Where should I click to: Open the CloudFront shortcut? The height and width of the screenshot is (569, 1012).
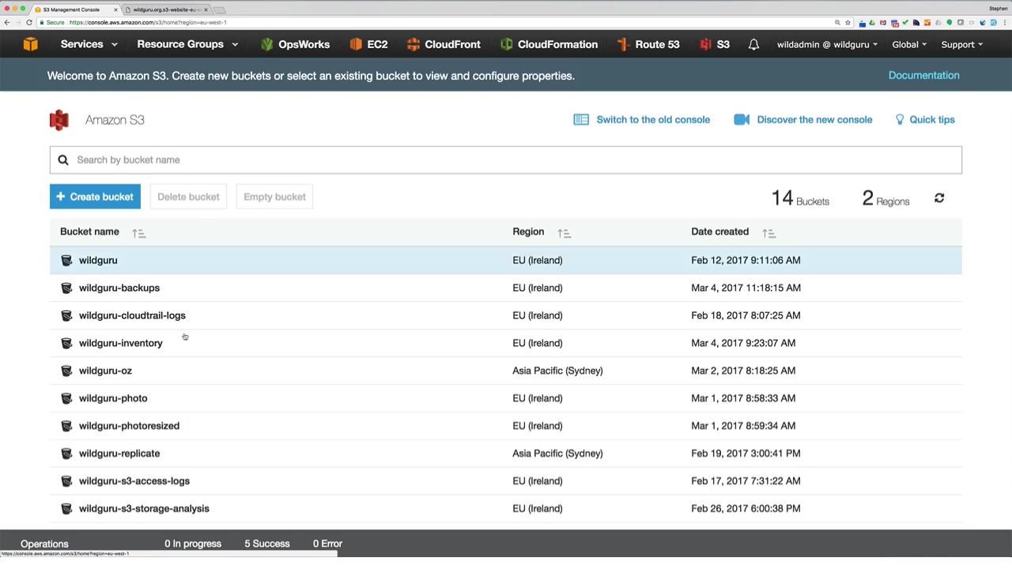pyautogui.click(x=444, y=44)
